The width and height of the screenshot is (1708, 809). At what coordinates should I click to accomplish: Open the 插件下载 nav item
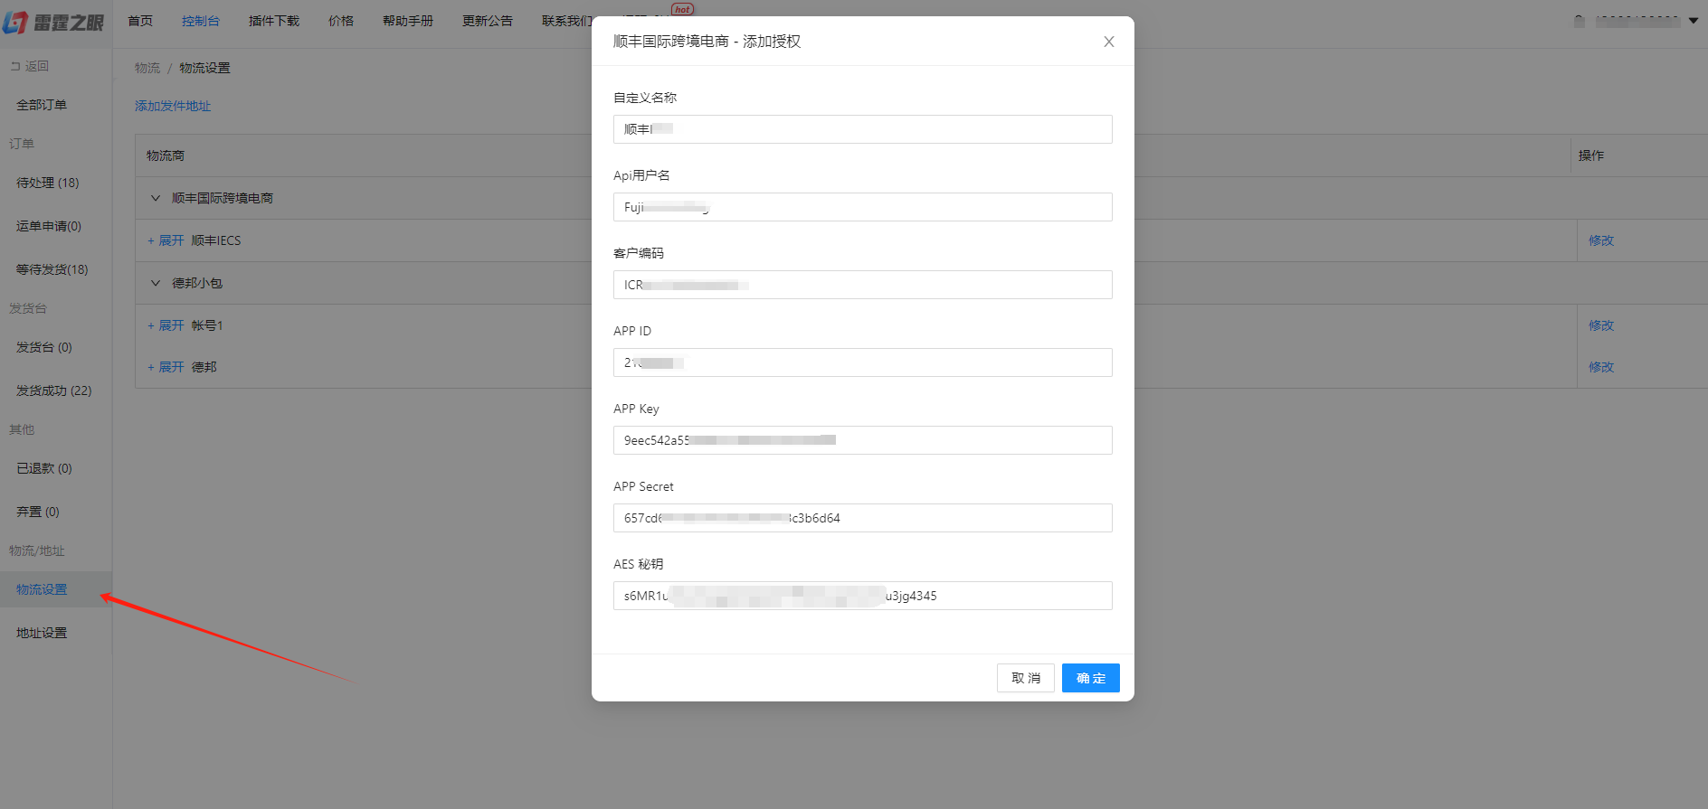274,21
